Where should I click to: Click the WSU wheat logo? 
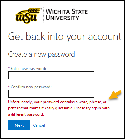coord(28,16)
